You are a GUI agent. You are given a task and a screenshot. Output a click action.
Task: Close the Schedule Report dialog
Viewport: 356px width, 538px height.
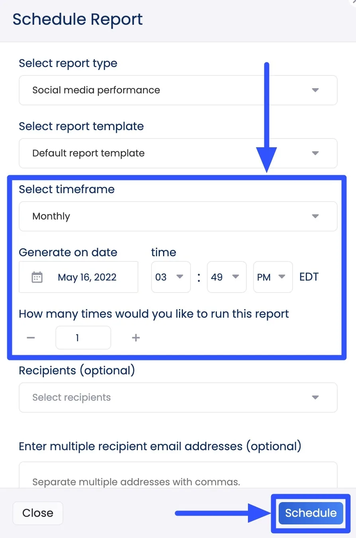click(37, 513)
